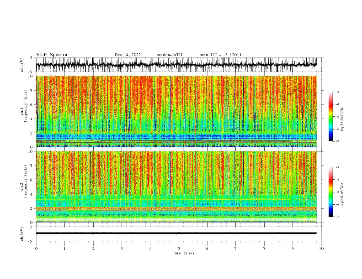Click the "8" kHz tick of ch.1 spectrogram

tap(32, 90)
